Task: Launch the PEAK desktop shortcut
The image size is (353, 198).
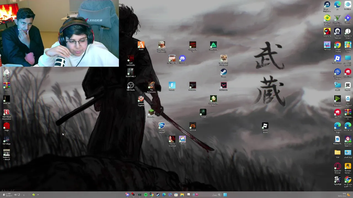Action: coord(182,140)
